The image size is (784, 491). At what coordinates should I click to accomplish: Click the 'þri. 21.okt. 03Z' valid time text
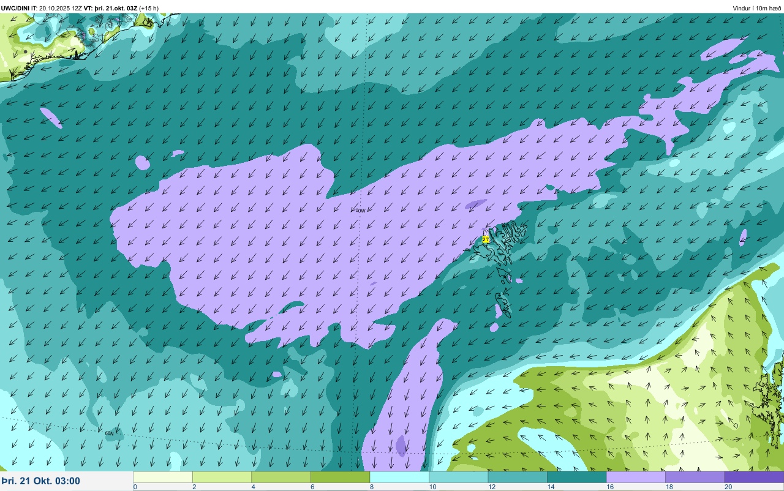point(116,8)
